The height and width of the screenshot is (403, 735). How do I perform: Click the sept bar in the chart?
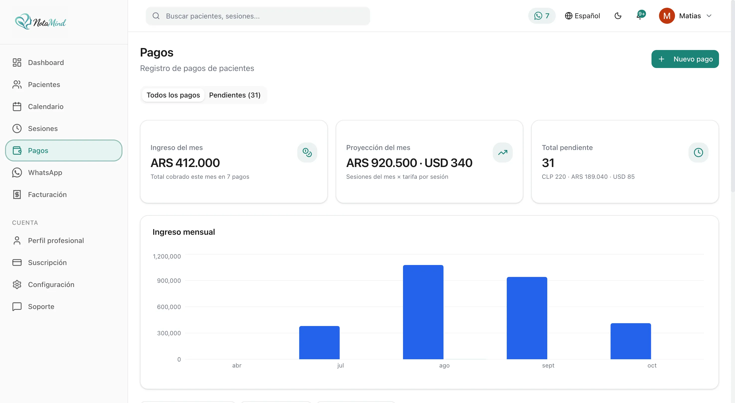coord(527,318)
